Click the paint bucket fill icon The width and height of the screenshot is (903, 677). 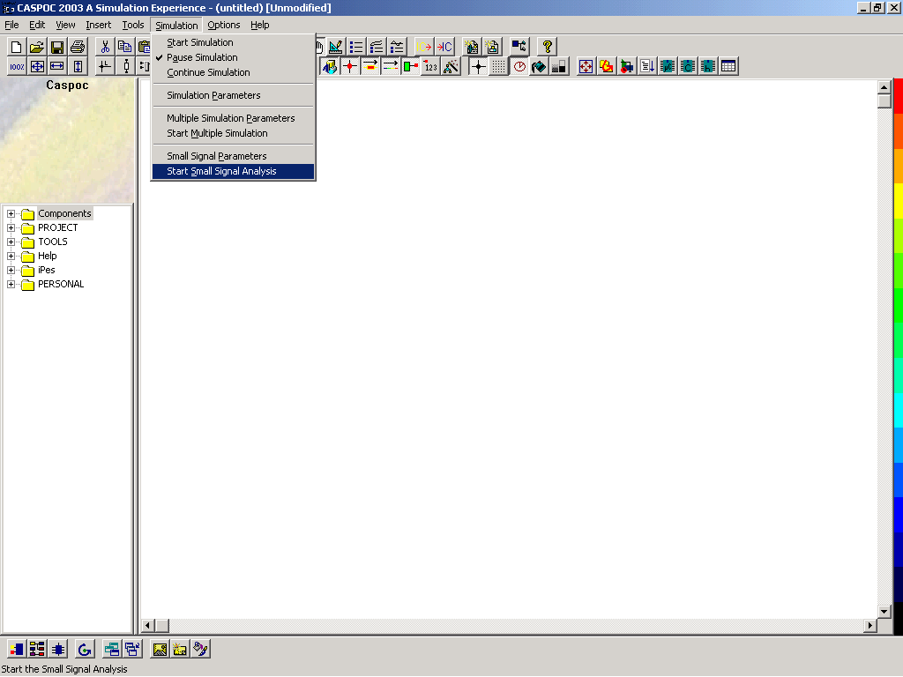539,67
